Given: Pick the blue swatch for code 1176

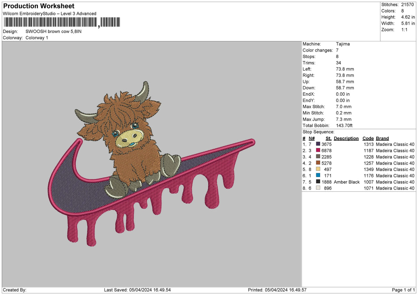Looking at the screenshot, I should click(x=318, y=176).
